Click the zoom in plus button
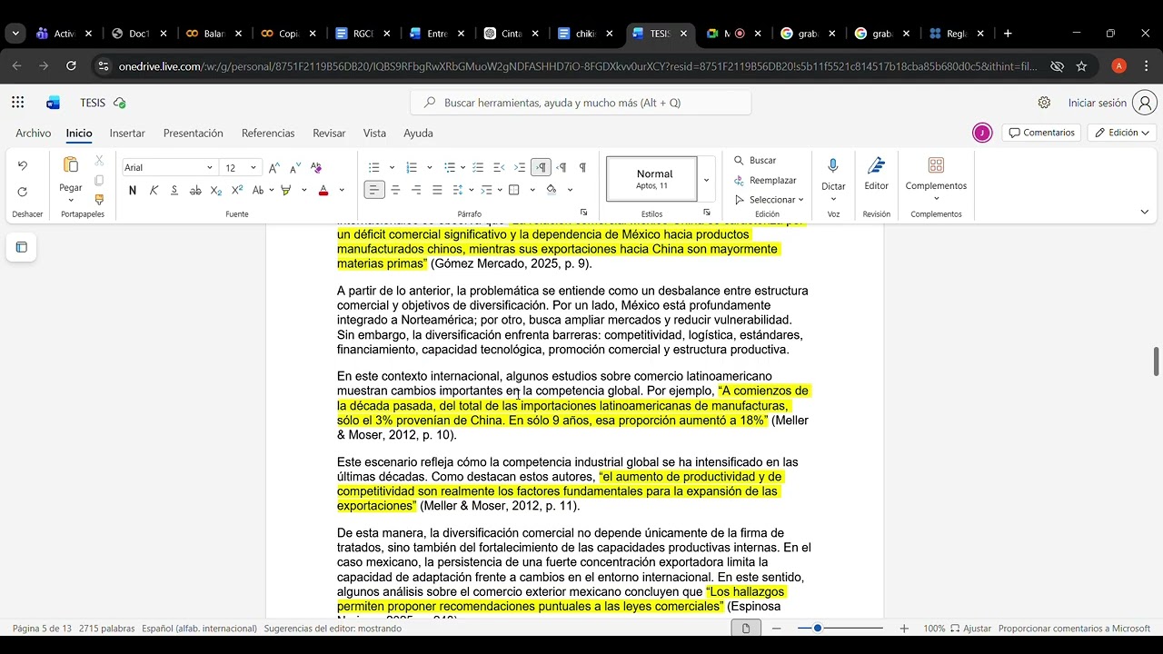1163x654 pixels. coord(904,629)
